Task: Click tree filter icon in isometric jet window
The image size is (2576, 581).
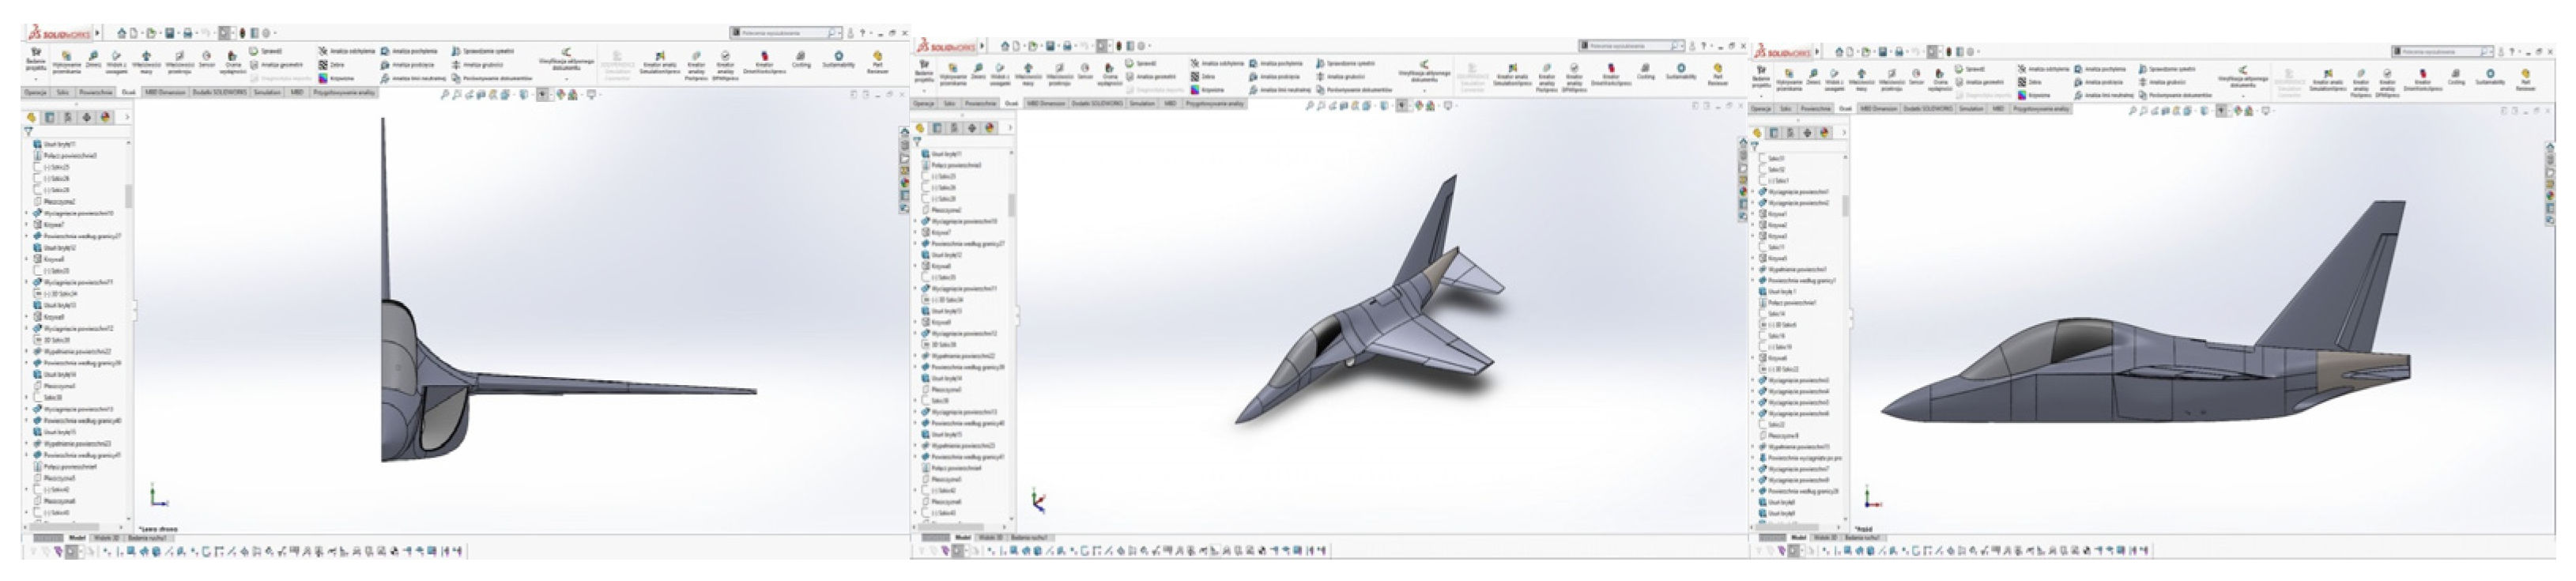Action: point(917,142)
